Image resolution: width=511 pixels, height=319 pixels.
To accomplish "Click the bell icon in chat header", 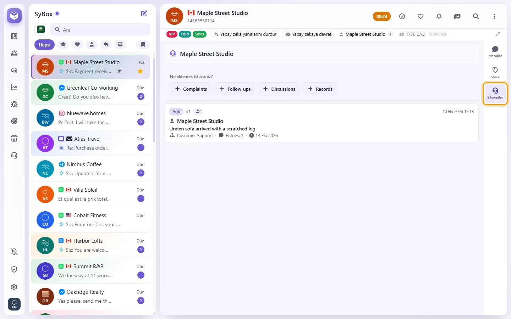I will [x=439, y=16].
